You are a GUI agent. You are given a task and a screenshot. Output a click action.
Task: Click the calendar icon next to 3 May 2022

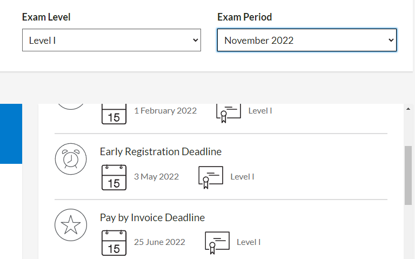(x=114, y=177)
